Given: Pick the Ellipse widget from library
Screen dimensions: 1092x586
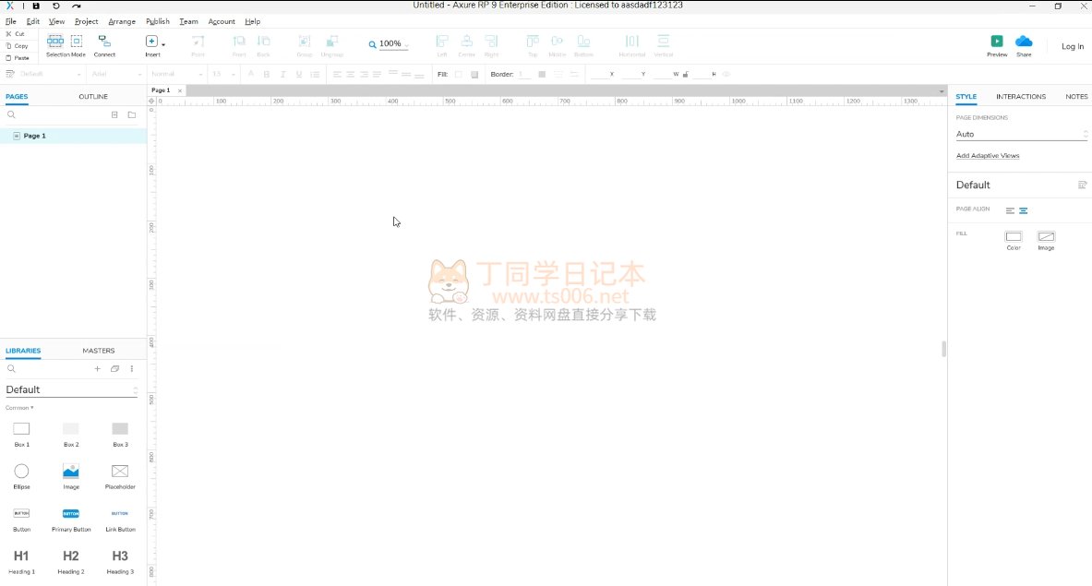Looking at the screenshot, I should coord(21,472).
